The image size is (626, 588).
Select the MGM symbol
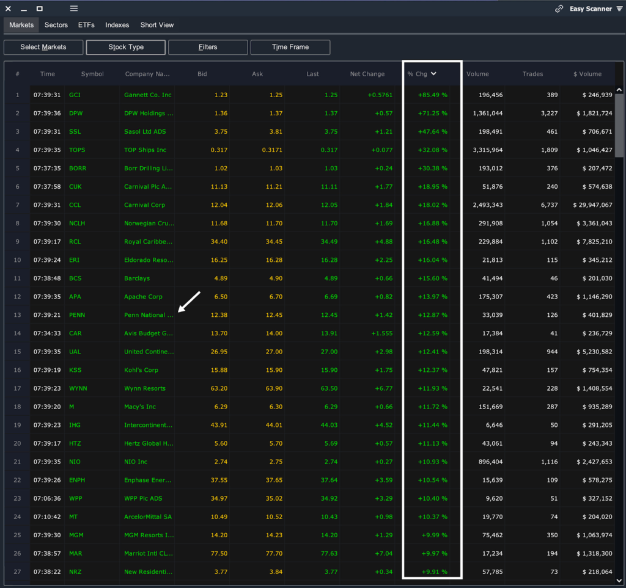click(76, 535)
